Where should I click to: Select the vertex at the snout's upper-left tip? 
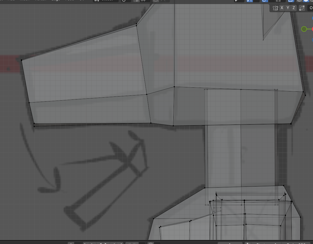pyautogui.click(x=22, y=60)
